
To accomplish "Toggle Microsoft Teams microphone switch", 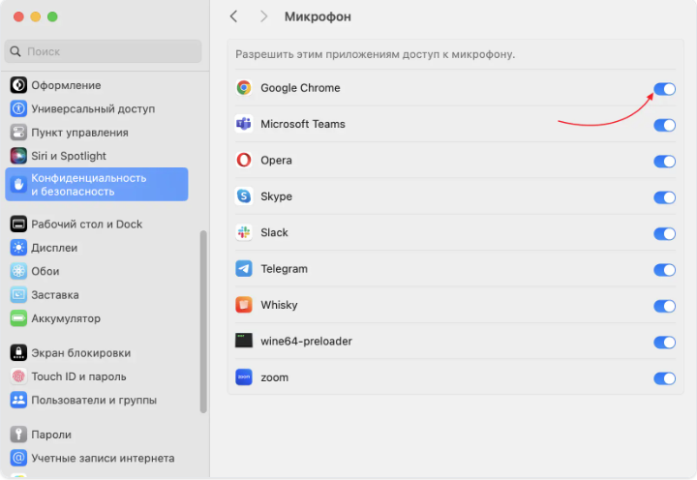I will coord(664,126).
